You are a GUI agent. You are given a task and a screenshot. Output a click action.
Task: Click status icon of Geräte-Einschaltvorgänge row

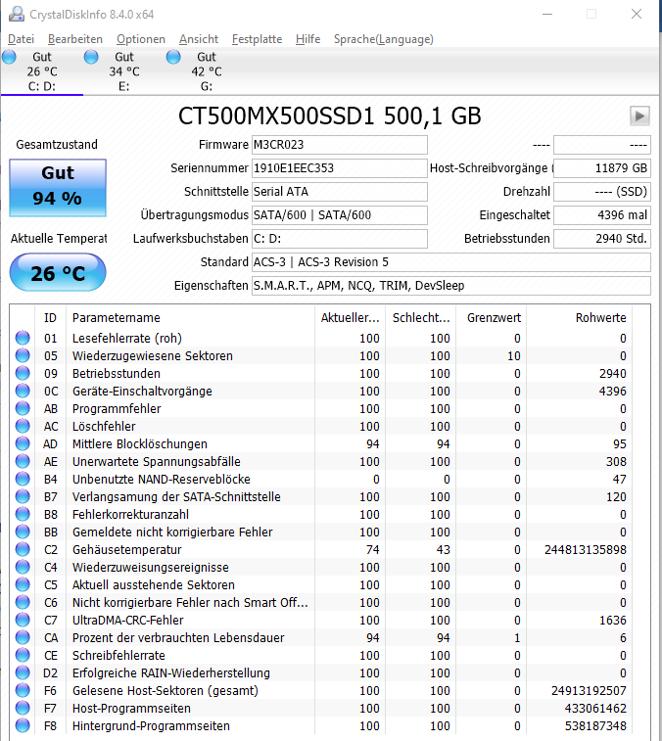coord(23,391)
